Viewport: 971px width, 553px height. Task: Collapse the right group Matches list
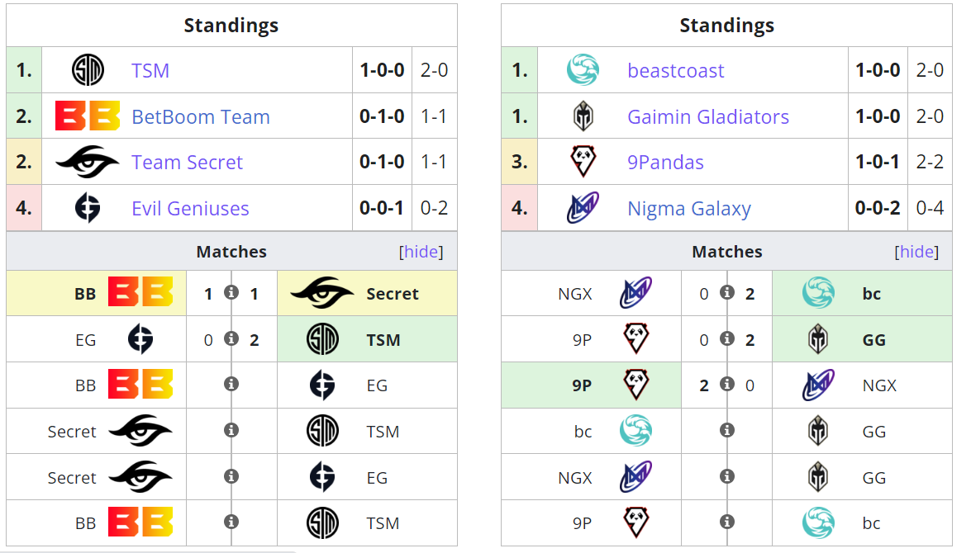tap(916, 252)
